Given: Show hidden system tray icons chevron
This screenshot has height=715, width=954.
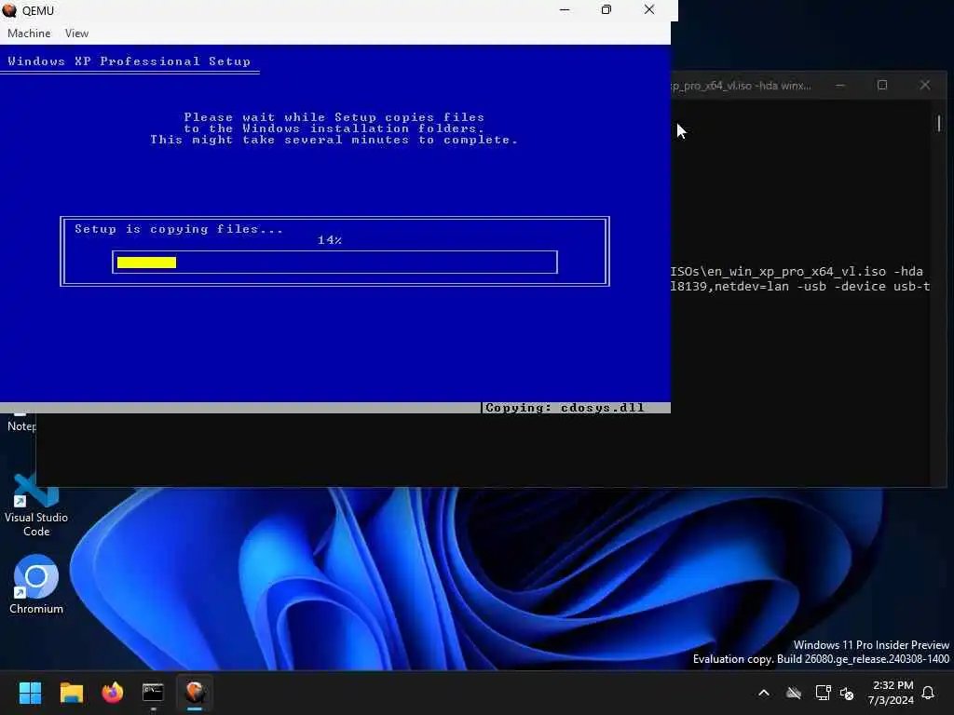Looking at the screenshot, I should [x=764, y=693].
